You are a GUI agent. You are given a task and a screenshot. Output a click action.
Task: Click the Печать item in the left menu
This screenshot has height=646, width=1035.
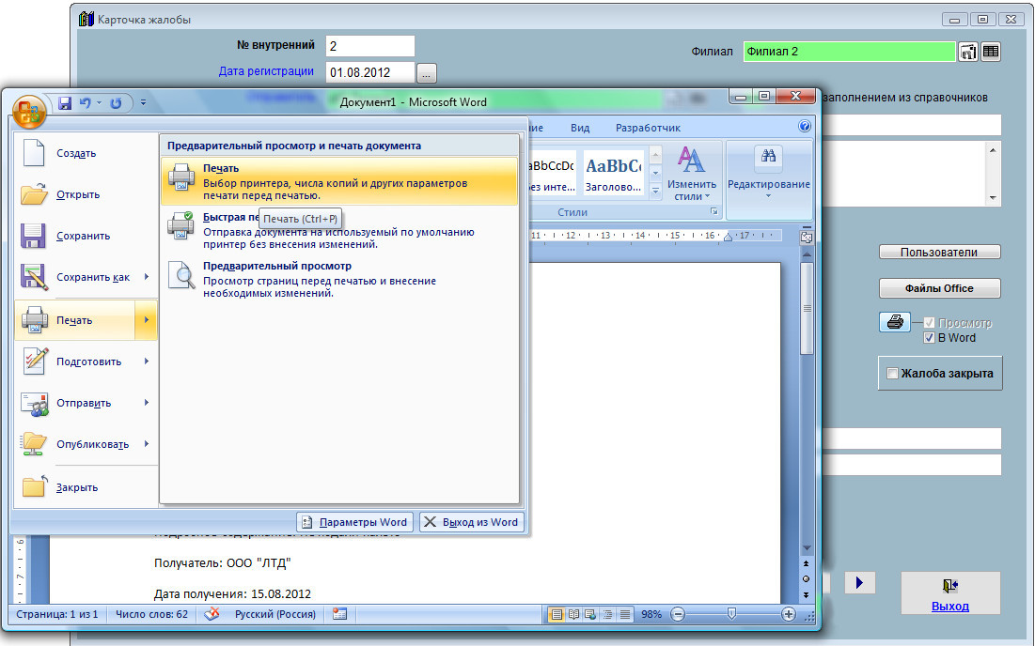point(75,320)
